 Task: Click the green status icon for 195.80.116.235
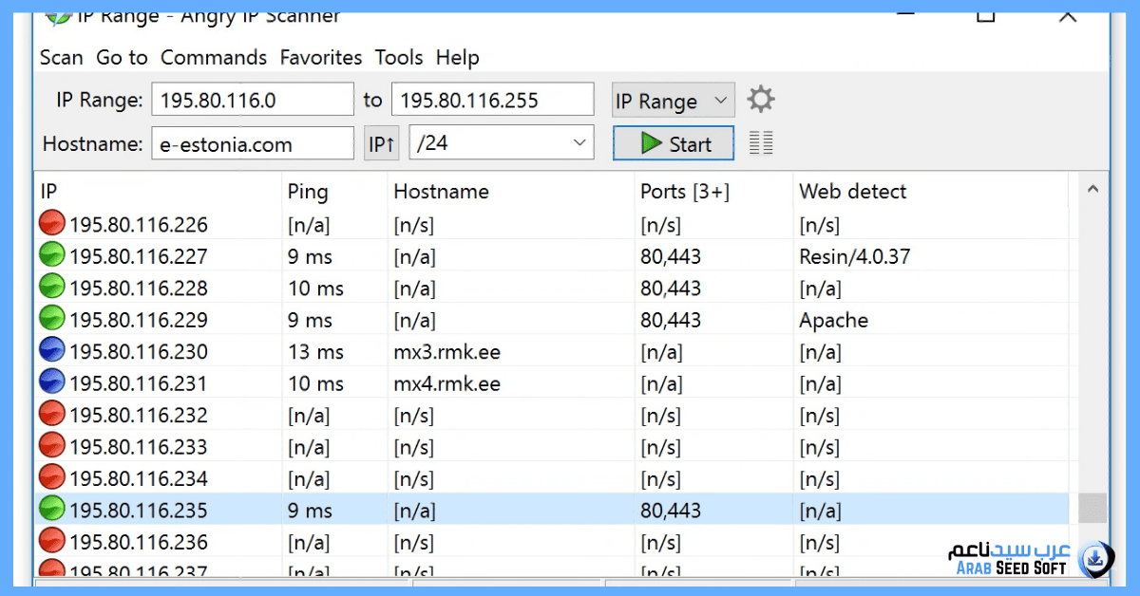click(52, 511)
